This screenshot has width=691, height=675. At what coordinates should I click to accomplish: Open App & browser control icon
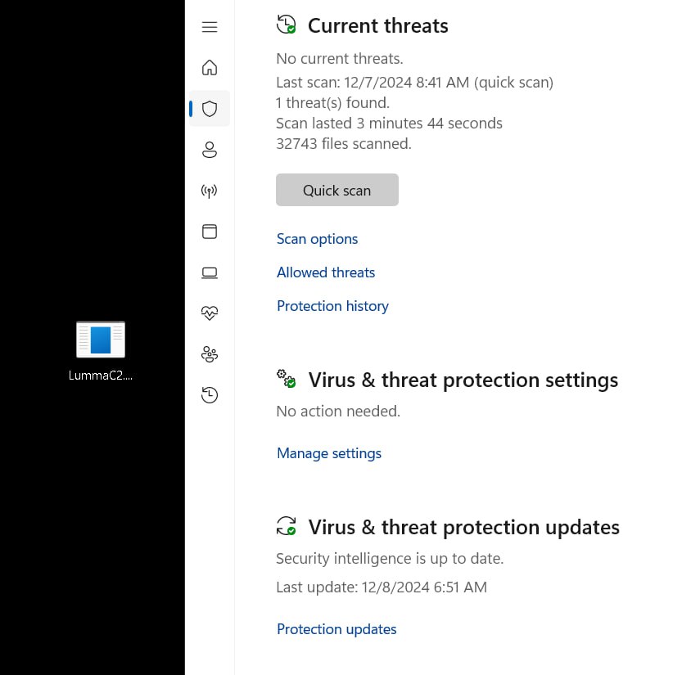[x=210, y=232]
